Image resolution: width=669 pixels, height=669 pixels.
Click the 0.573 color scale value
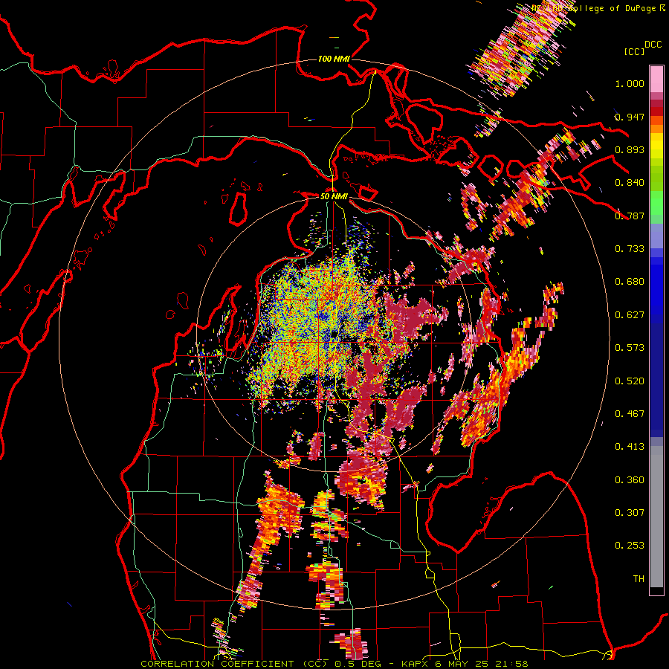pos(630,348)
